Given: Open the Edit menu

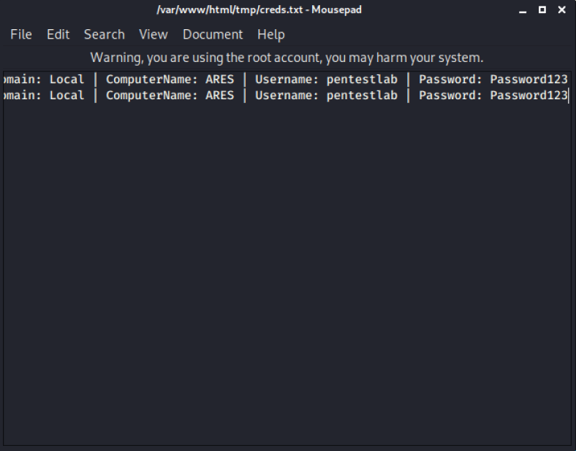Looking at the screenshot, I should coord(58,34).
